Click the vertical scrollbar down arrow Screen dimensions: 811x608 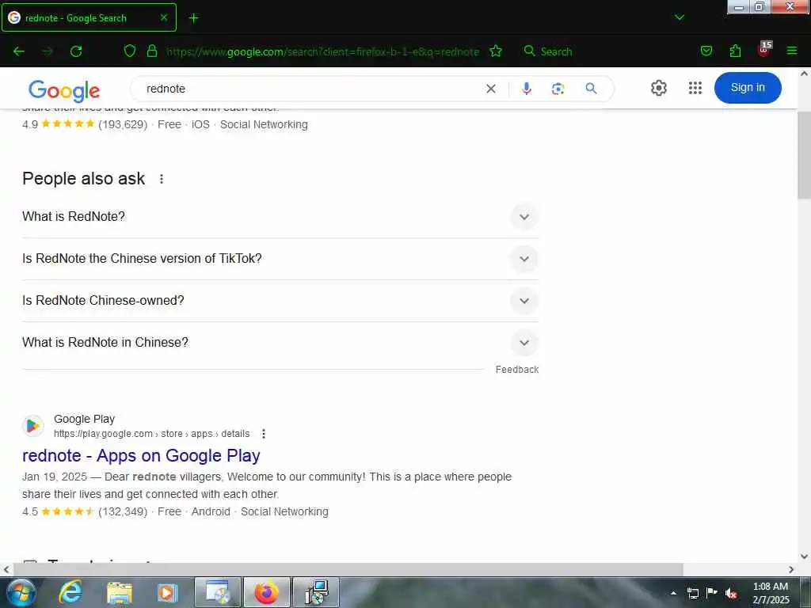(x=805, y=557)
